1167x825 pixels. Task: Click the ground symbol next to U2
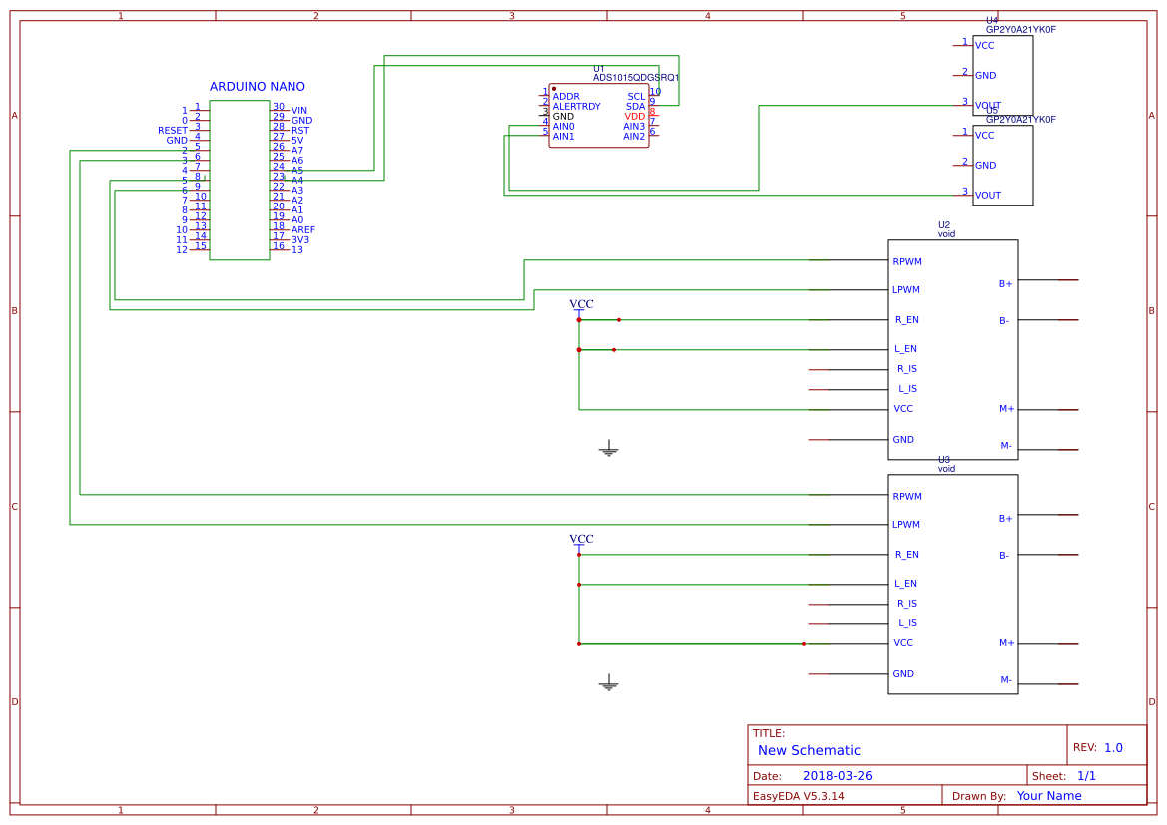[x=609, y=448]
